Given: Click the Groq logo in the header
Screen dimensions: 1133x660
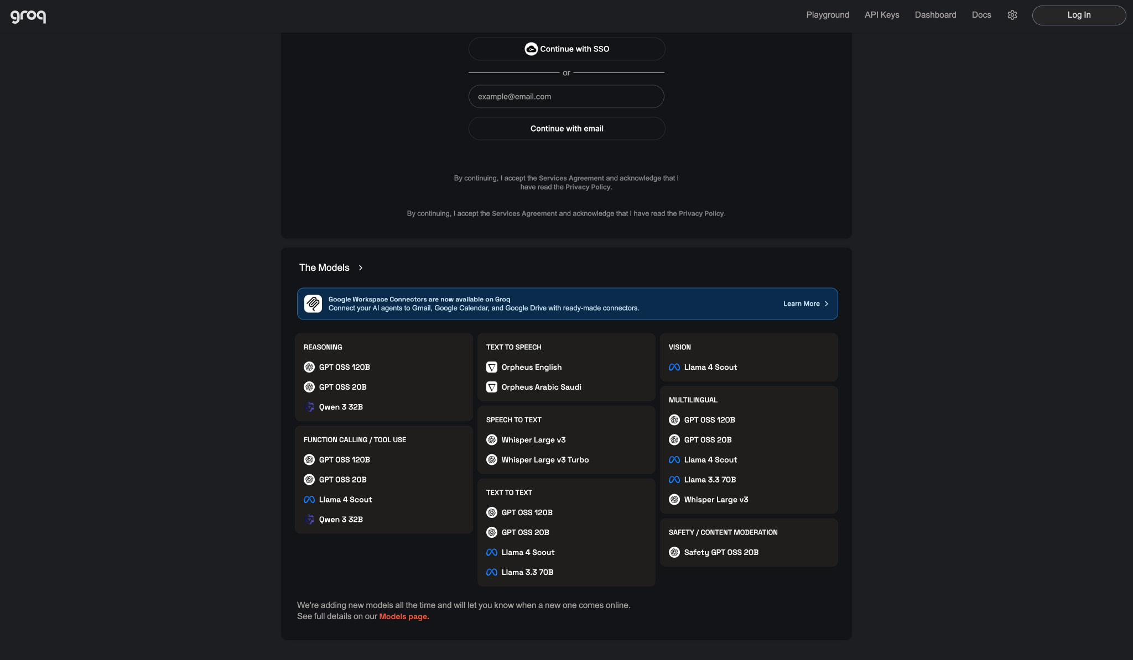Looking at the screenshot, I should point(28,16).
